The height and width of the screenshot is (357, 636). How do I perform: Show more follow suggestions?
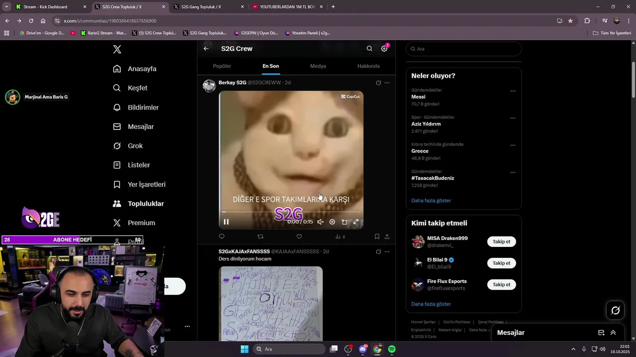pyautogui.click(x=431, y=304)
